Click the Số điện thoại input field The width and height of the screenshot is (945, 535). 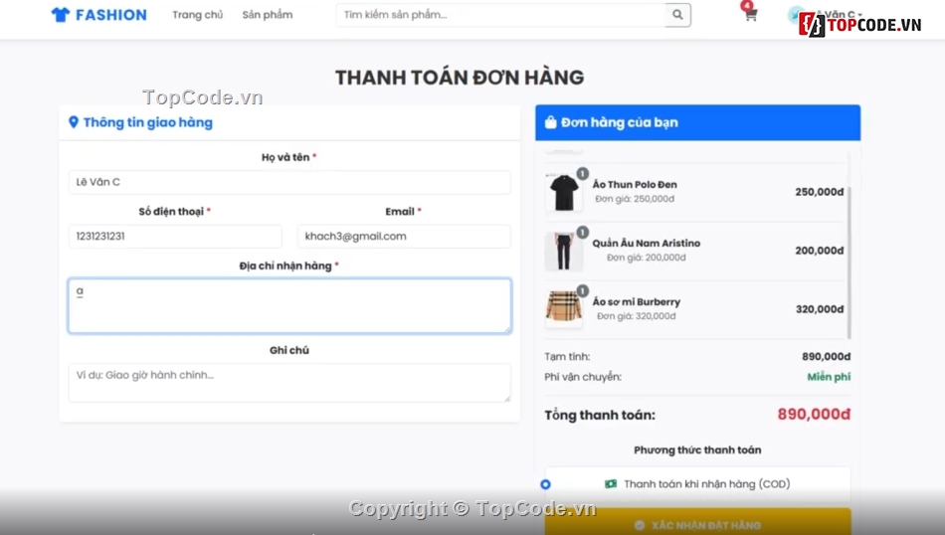(x=175, y=236)
